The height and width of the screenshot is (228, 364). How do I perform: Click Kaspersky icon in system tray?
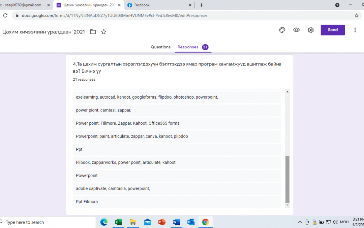coord(314,222)
